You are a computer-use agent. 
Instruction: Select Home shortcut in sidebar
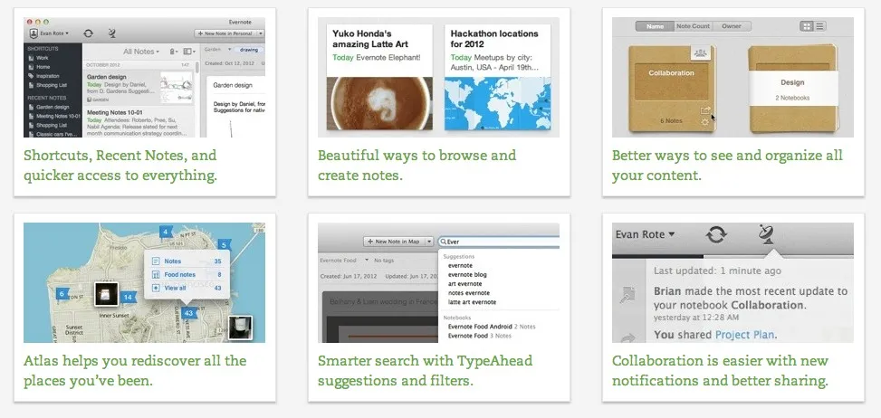[x=39, y=67]
